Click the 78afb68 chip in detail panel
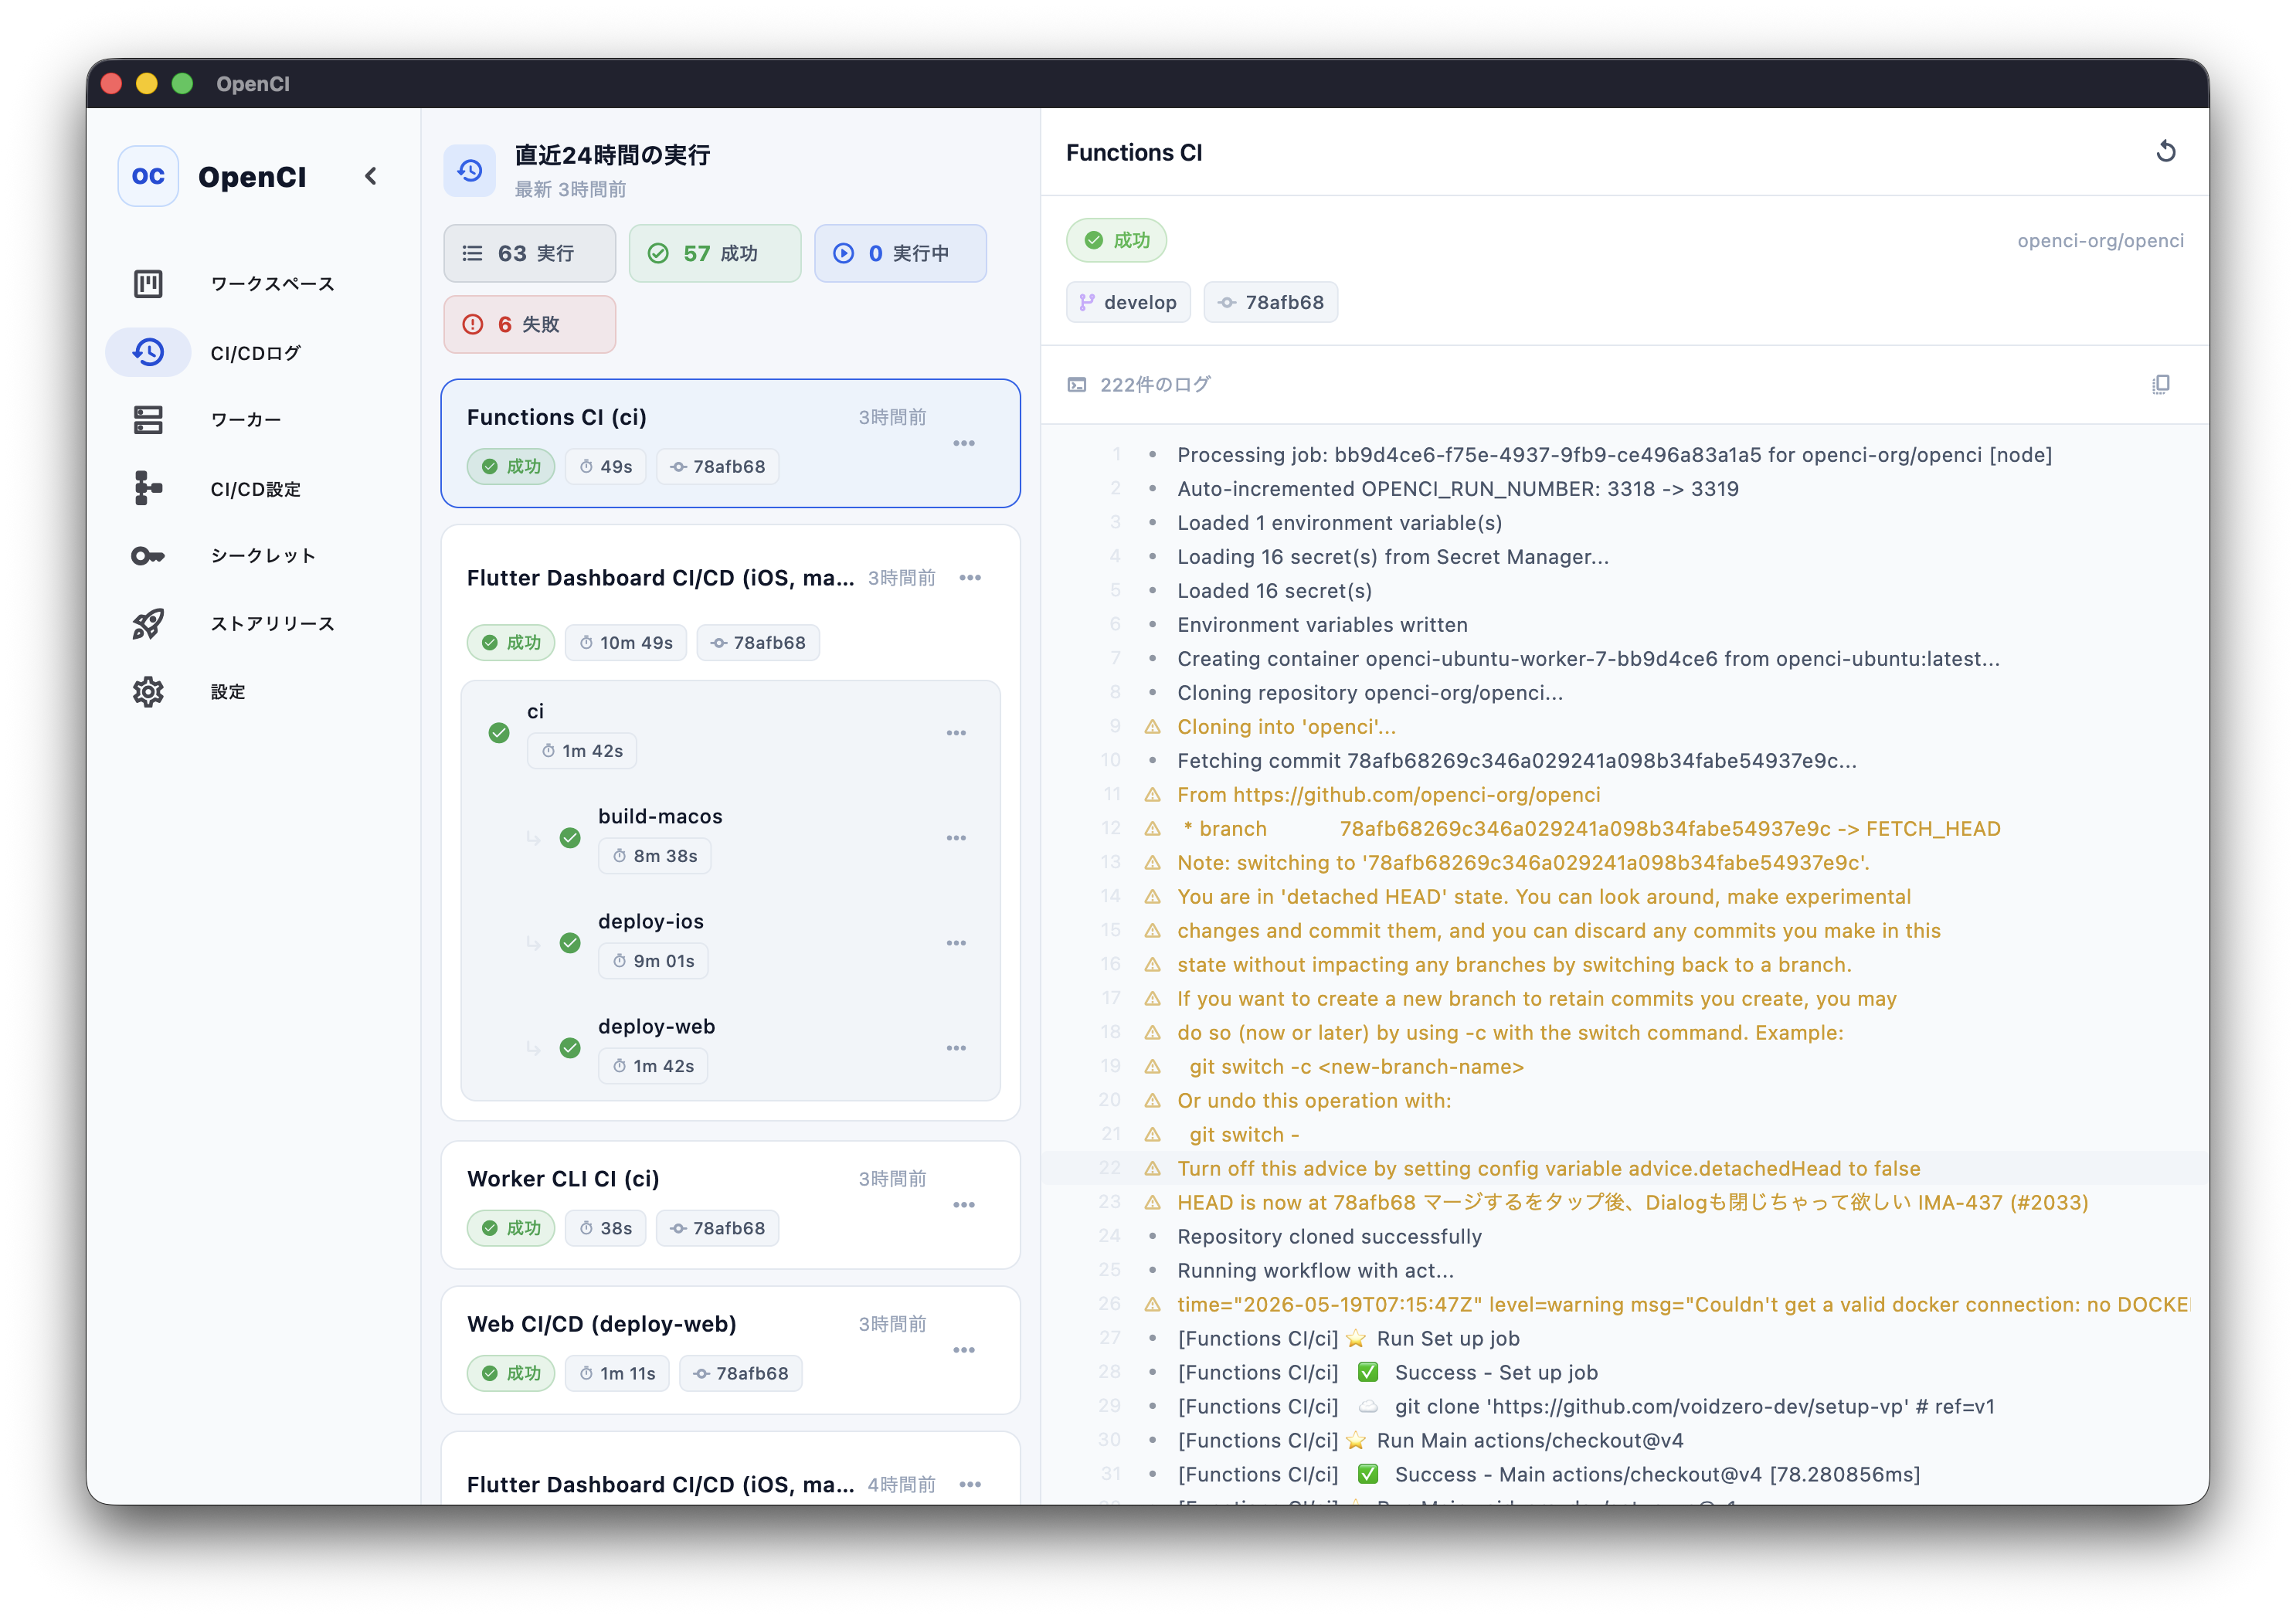 1271,303
